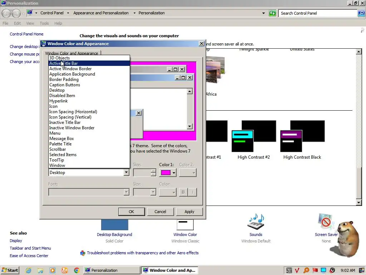Expand Appearance and Personalization breadcrumb arrow
The image size is (366, 275).
134,13
